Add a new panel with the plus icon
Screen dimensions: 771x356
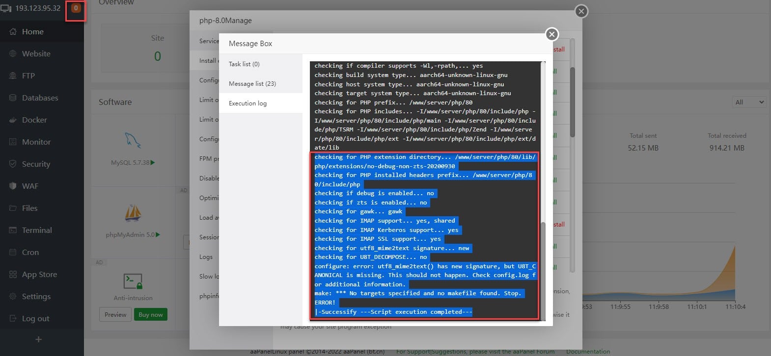click(38, 339)
